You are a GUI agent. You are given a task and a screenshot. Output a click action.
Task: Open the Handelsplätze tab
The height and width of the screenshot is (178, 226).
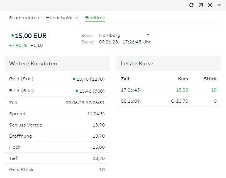coord(62,18)
